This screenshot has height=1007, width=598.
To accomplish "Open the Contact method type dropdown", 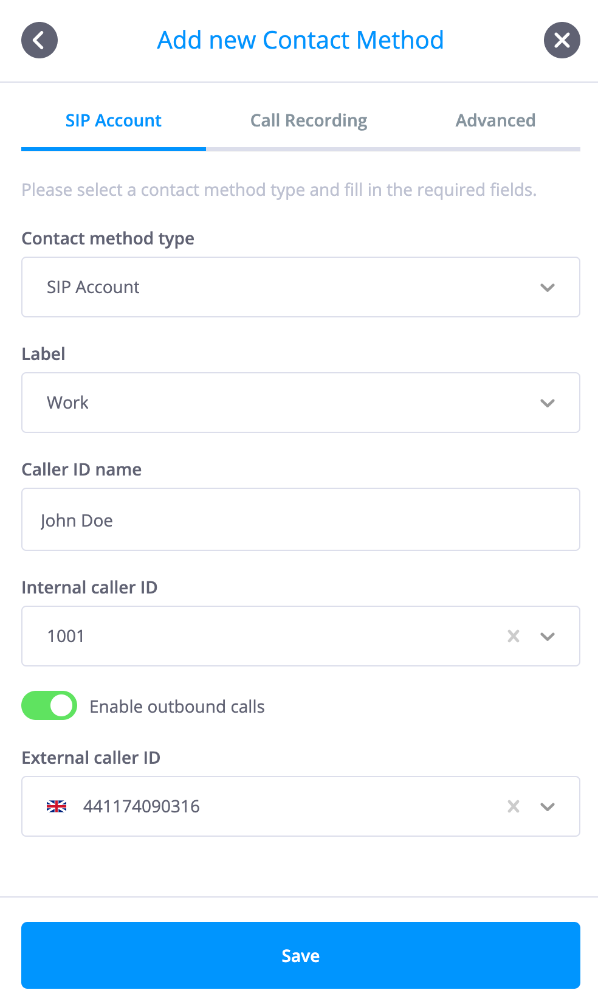I will point(301,287).
